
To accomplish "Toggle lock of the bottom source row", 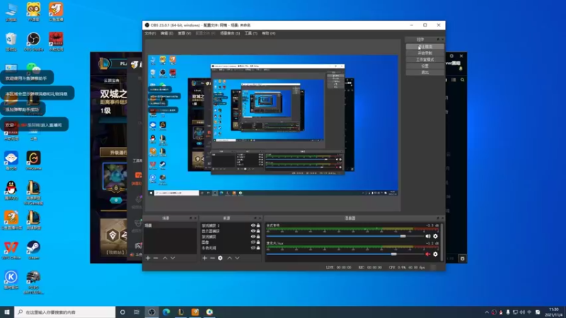I will click(x=258, y=248).
